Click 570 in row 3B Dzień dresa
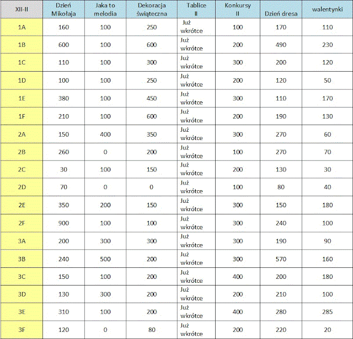Viewport: 353px width, 339px height. pyautogui.click(x=281, y=259)
